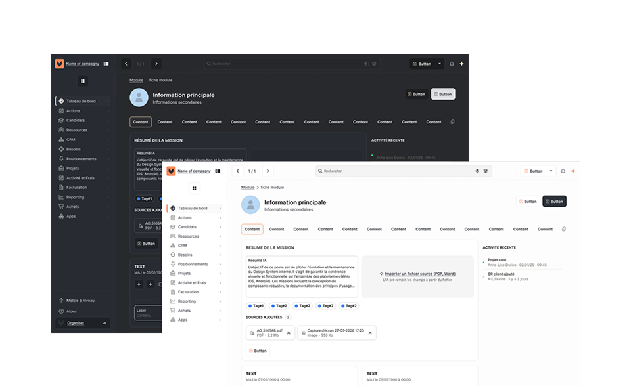Open Apps in the dark sidebar
631x386 pixels.
coord(83,217)
